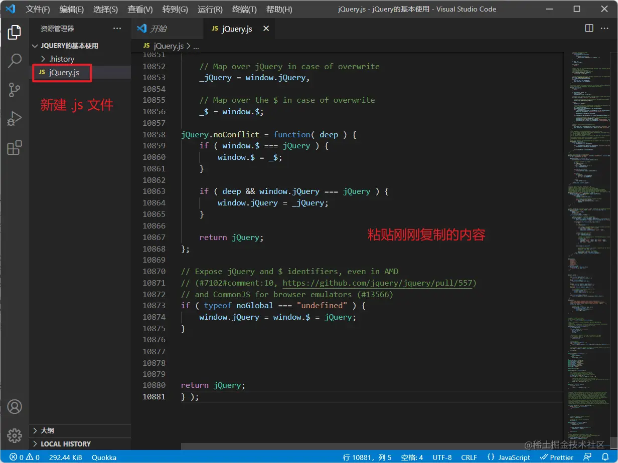The image size is (618, 463).
Task: Open the 文件(F) menu
Action: (x=38, y=10)
